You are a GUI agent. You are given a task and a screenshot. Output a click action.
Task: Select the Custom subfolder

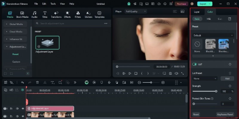tap(16, 62)
